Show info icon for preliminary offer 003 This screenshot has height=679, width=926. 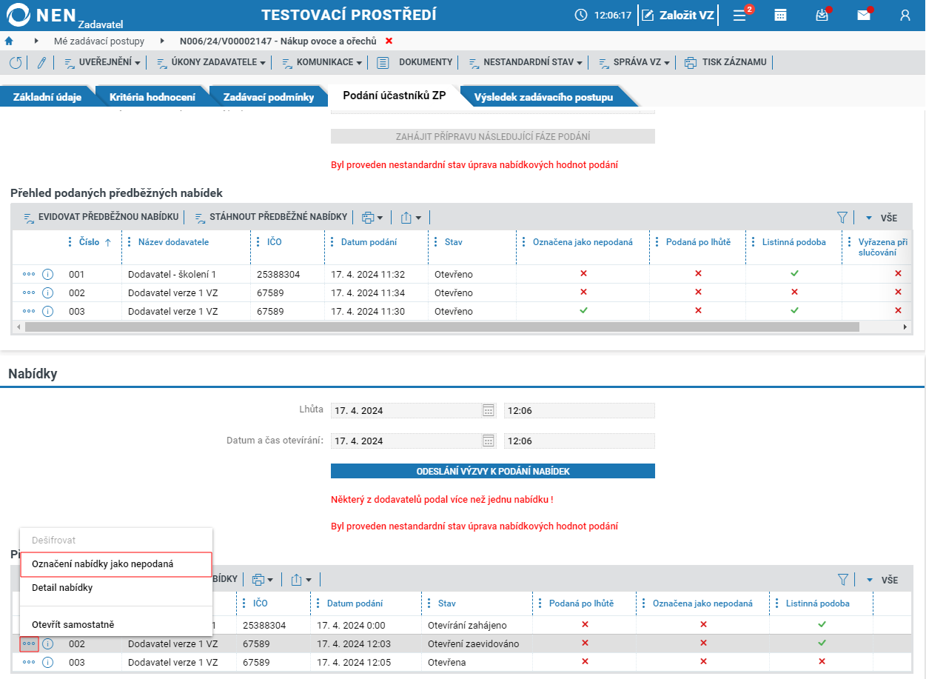48,311
